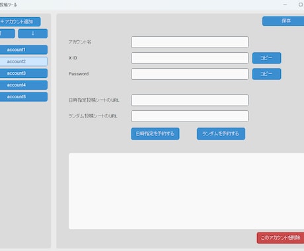Copy the Password with コピー button
This screenshot has height=251, width=304.
(266, 74)
